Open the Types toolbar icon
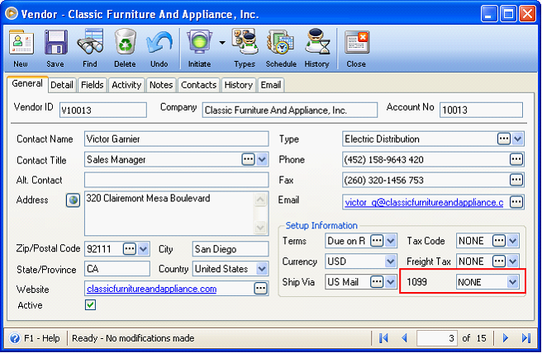The image size is (542, 353). (245, 42)
